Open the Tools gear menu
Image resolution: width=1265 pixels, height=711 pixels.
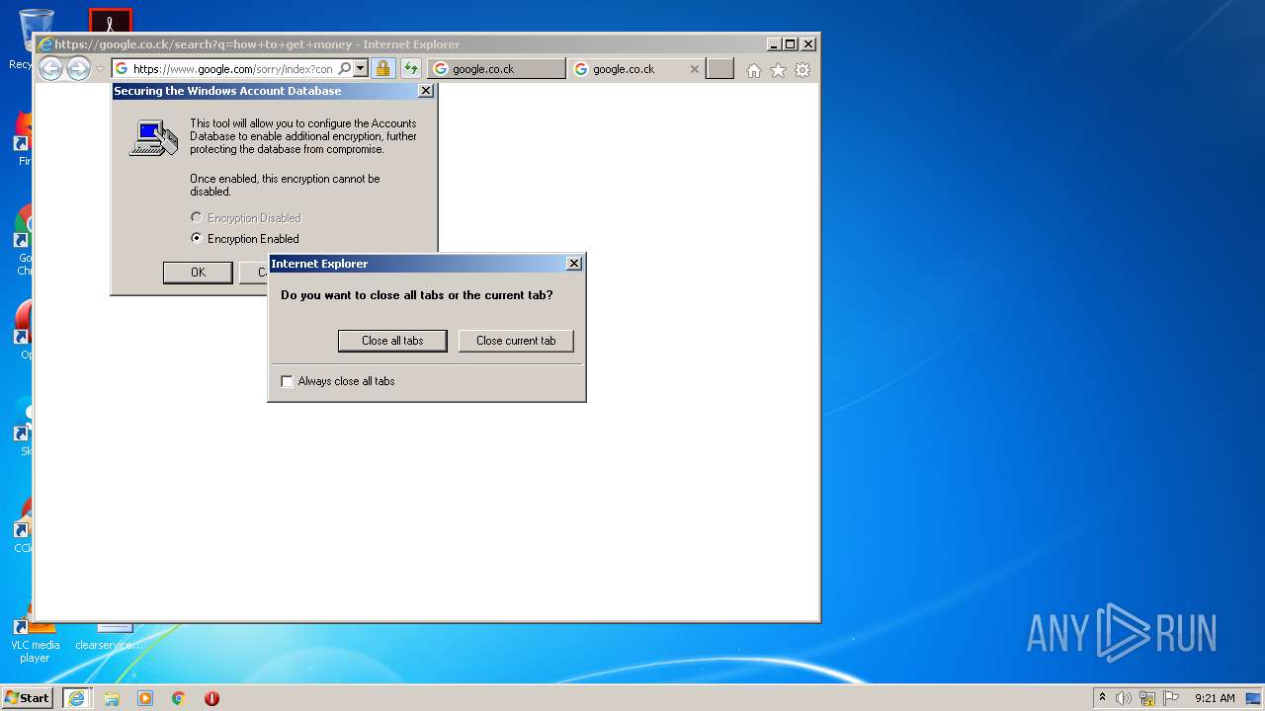coord(802,70)
